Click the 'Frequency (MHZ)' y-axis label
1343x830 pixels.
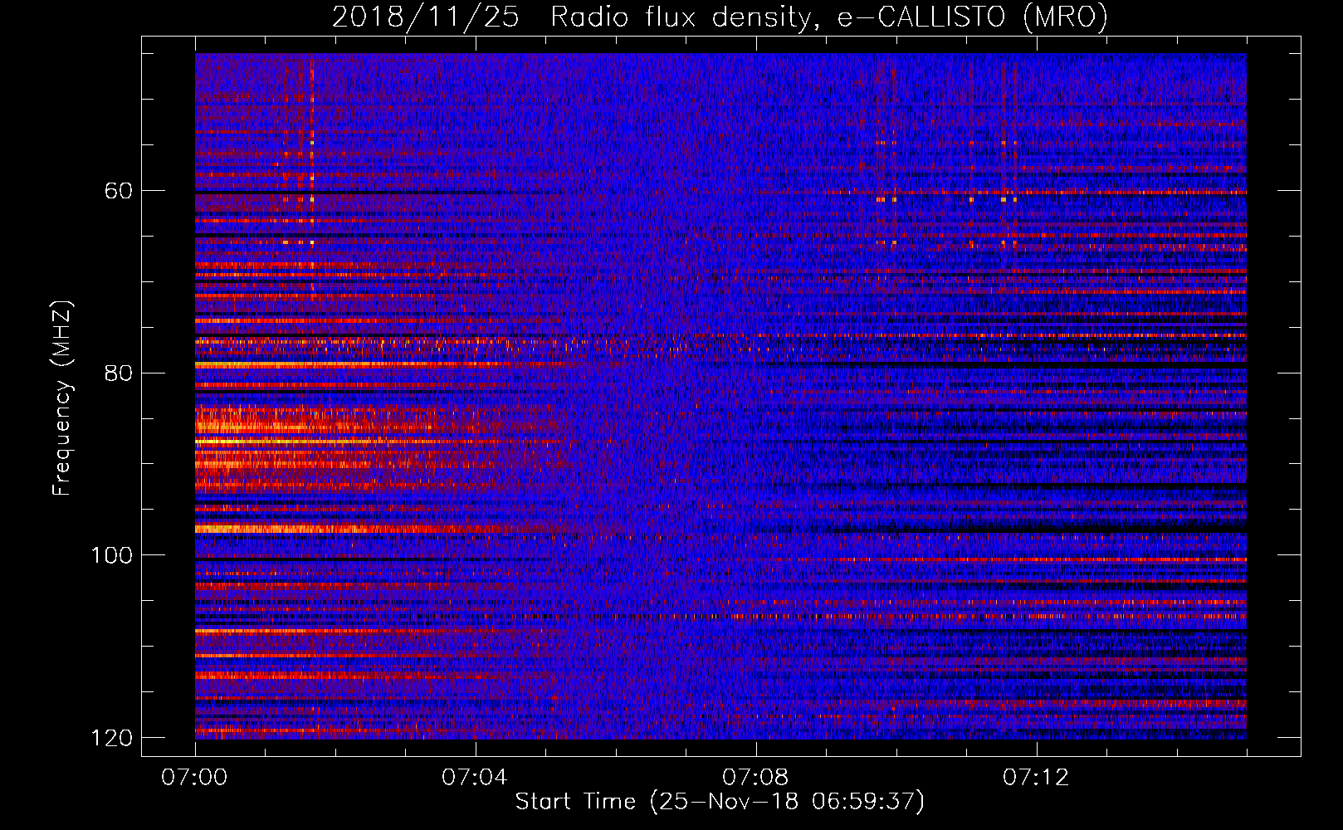[62, 398]
